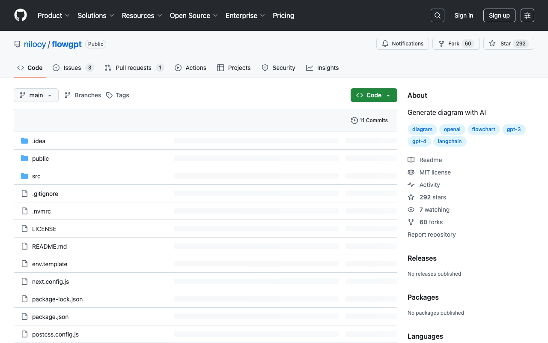Click the GitHub logo icon
This screenshot has width=548, height=343.
point(21,15)
